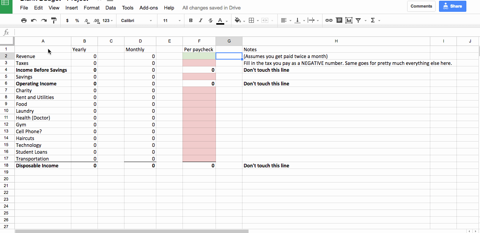Click the formula bar input field
Viewport: 480px width, 233px height.
[x=243, y=32]
